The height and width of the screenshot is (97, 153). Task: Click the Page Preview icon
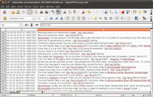pyautogui.click(x=47, y=12)
